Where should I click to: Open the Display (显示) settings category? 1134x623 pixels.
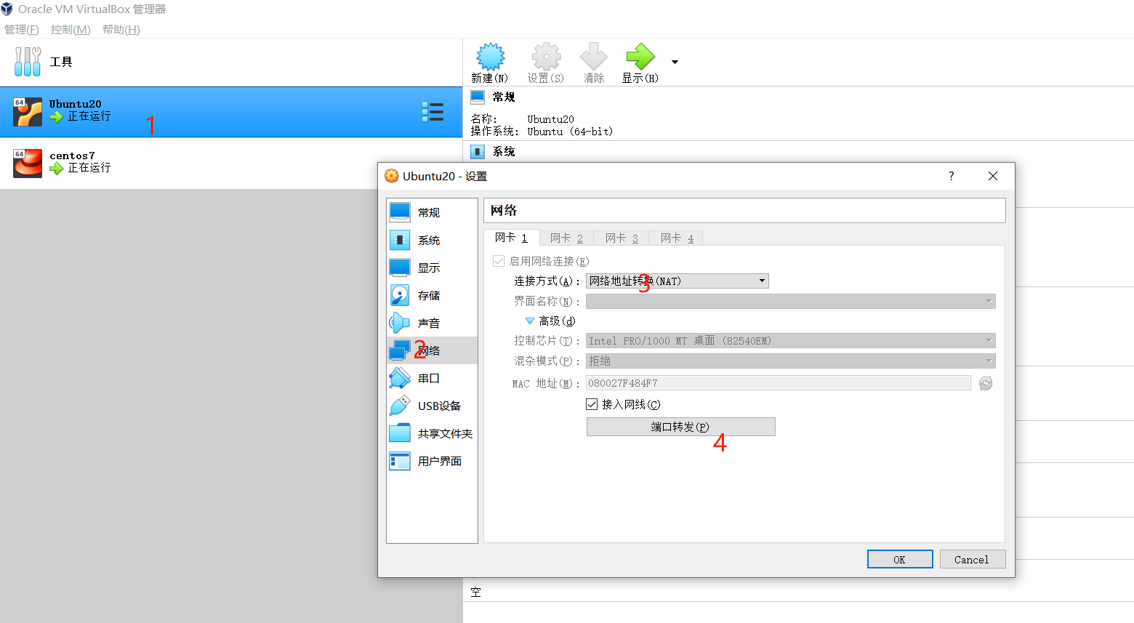[432, 268]
